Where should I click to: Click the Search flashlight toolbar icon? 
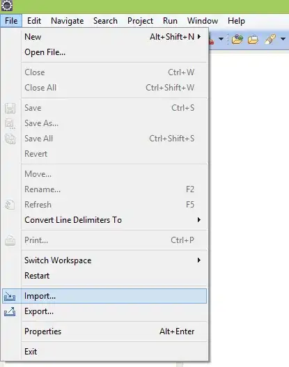(x=270, y=39)
